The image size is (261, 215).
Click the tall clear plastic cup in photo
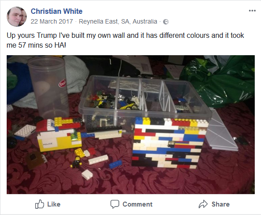(48, 87)
